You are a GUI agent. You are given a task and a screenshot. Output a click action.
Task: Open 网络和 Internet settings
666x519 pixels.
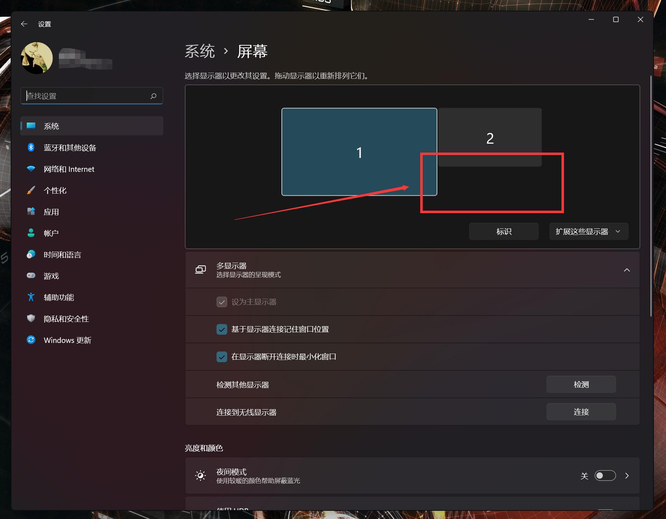[69, 169]
